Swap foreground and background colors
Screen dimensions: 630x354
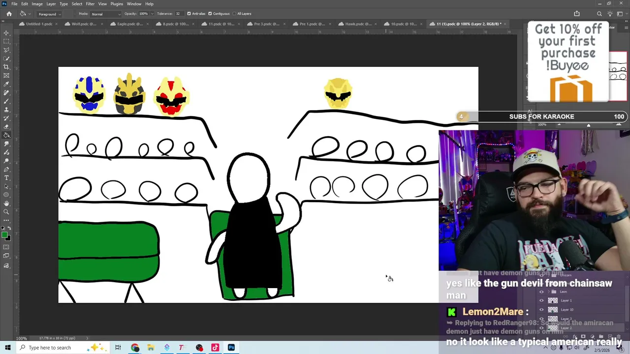pyautogui.click(x=9, y=229)
